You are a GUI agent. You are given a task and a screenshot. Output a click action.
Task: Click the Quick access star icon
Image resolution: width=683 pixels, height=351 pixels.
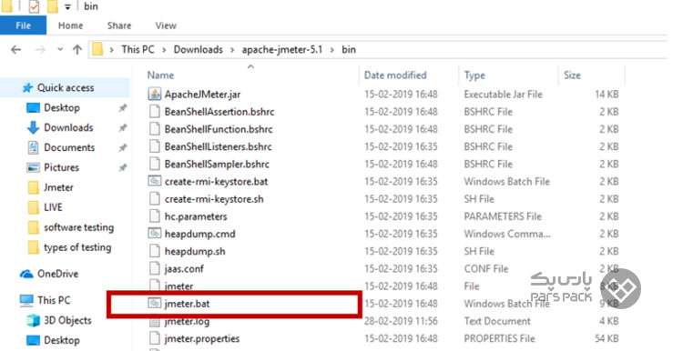[27, 88]
